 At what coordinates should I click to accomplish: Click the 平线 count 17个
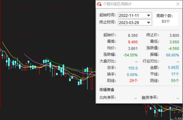(175, 74)
